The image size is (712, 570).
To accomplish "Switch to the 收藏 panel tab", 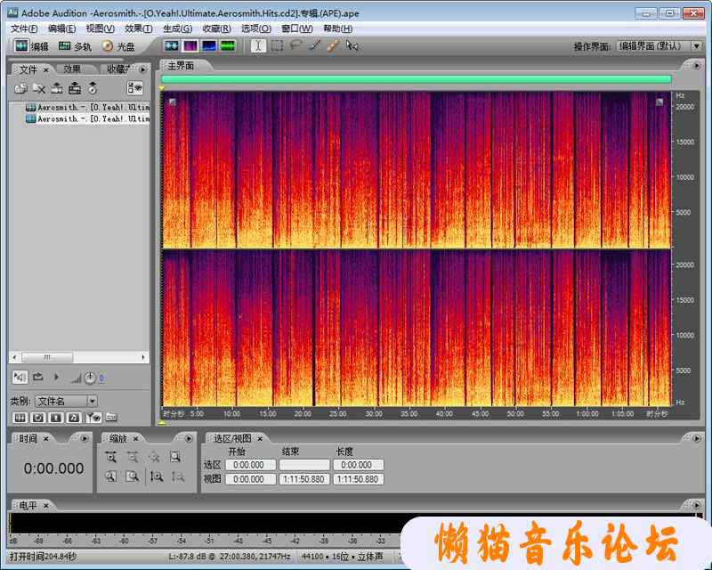I will 117,69.
